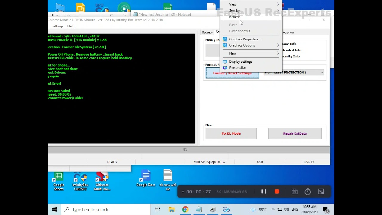The width and height of the screenshot is (382, 215).
Task: Switch to the MTK Infinity taskbar icon
Action: point(227,210)
